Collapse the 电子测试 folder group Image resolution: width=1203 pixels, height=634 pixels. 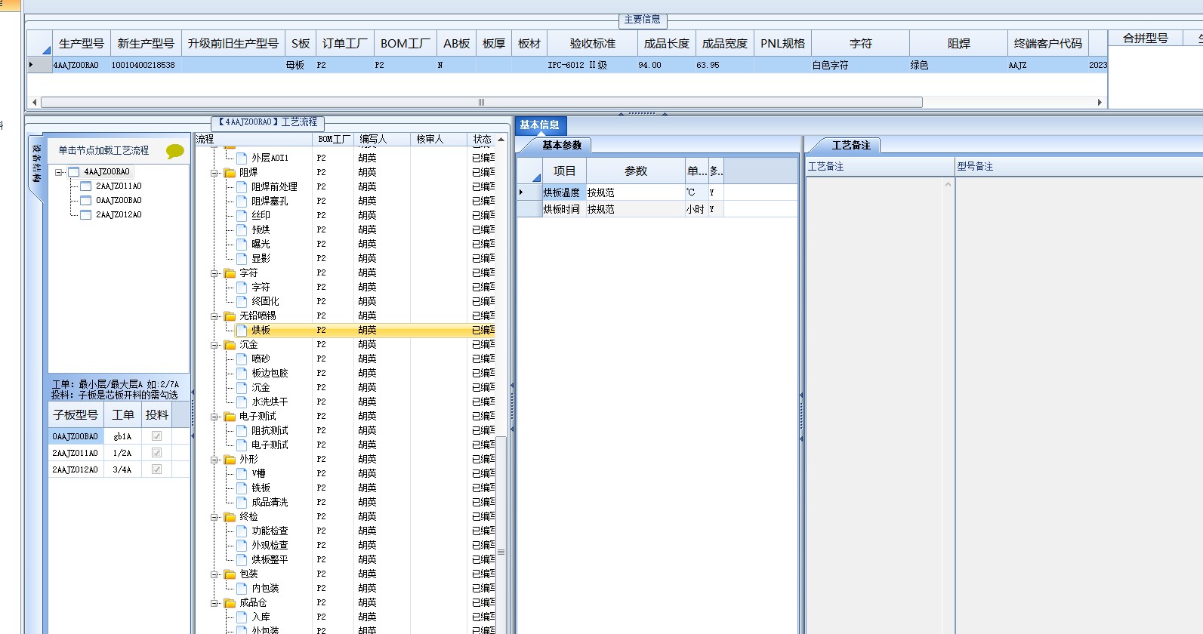pos(214,417)
